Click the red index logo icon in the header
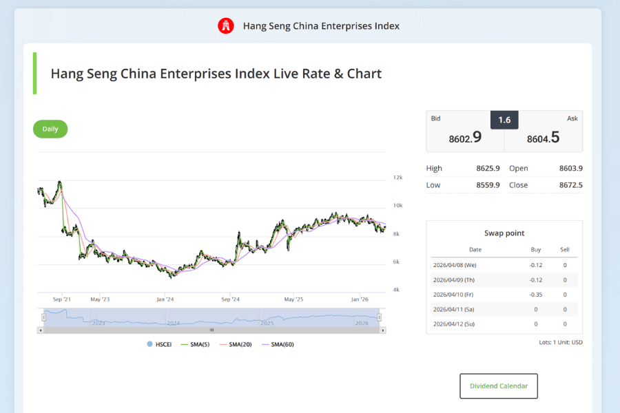This screenshot has width=620, height=413. [226, 25]
